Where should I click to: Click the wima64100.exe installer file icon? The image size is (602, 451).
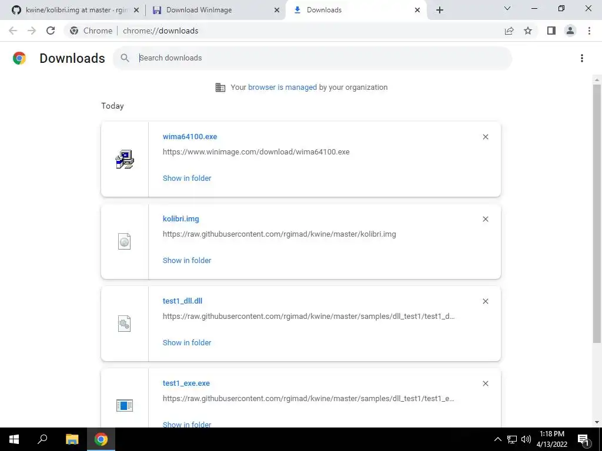125,159
